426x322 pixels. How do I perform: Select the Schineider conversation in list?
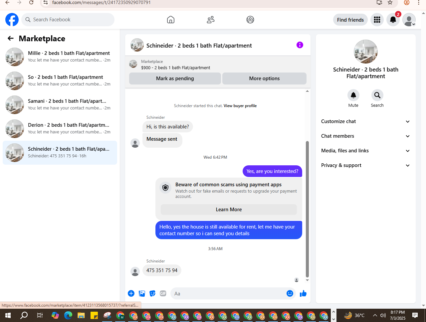tap(60, 153)
